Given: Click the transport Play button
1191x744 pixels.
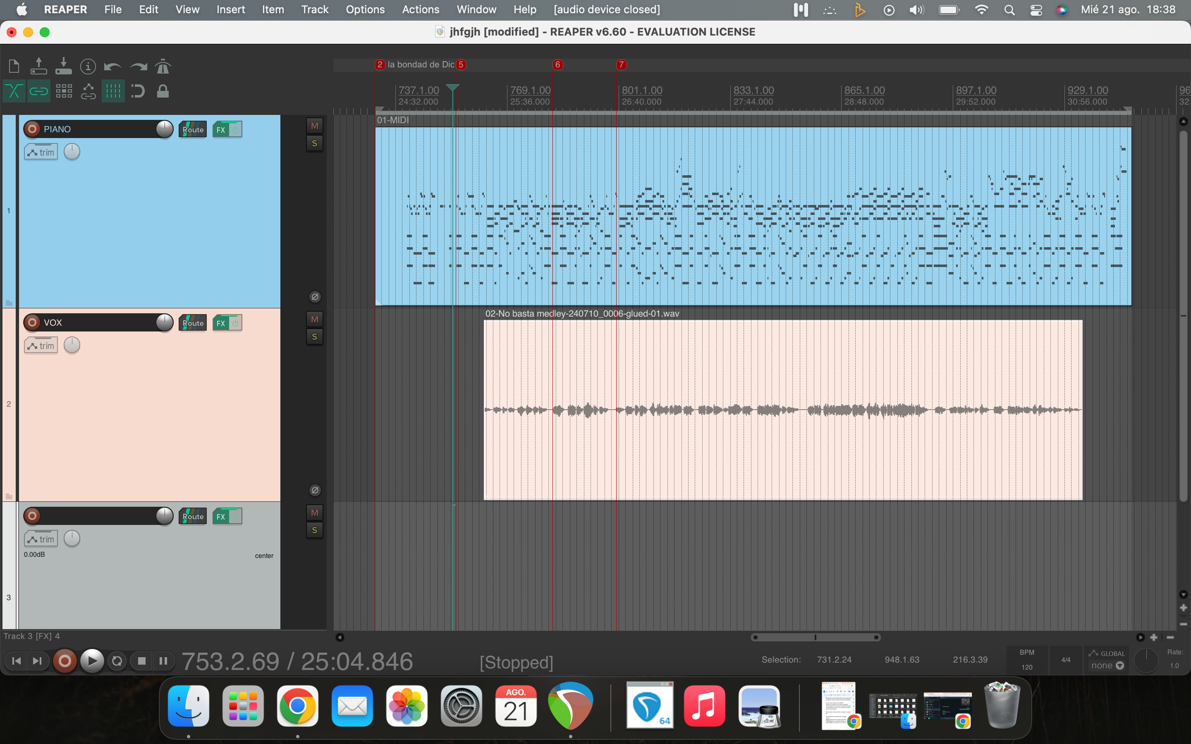Looking at the screenshot, I should coord(91,661).
